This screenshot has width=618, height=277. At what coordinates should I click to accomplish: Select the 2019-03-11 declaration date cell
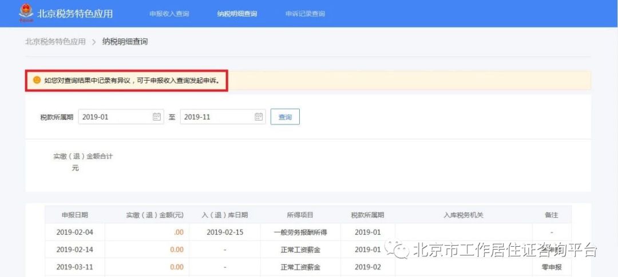click(75, 267)
